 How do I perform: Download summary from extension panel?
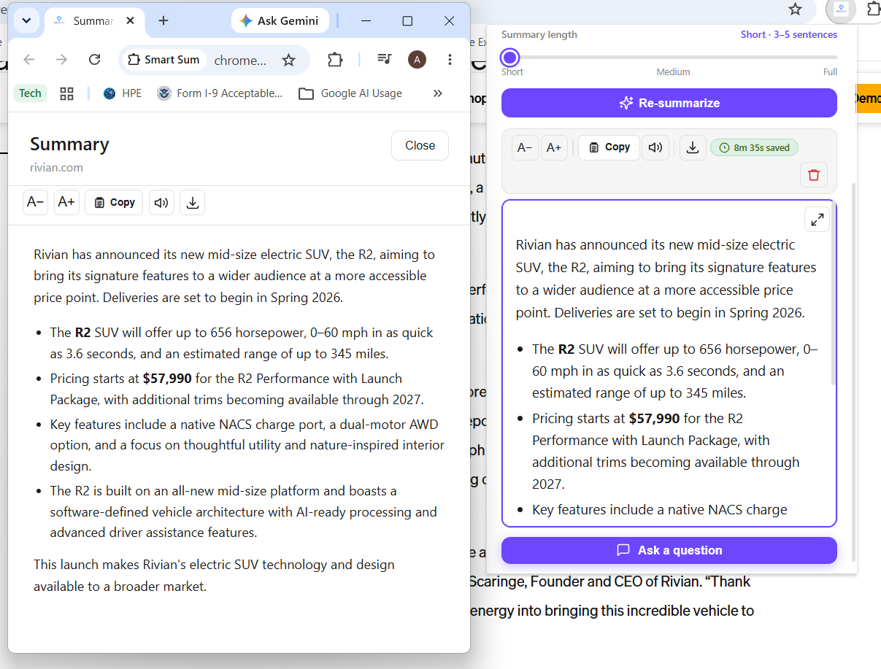pos(692,147)
